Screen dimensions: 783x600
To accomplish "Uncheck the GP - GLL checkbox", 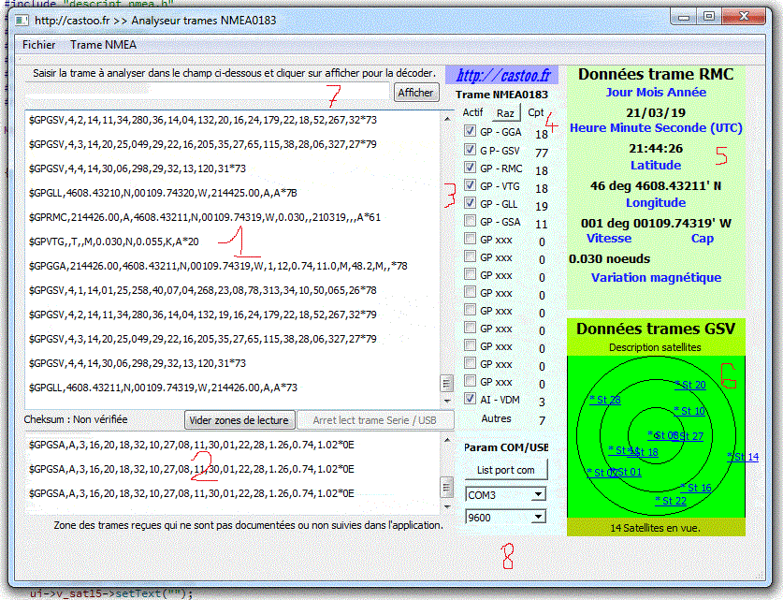I will coord(470,203).
